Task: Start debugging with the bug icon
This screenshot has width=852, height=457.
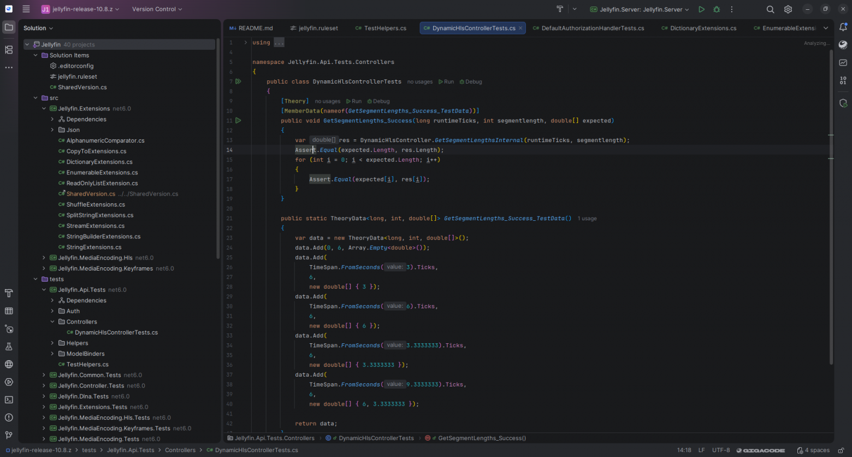Action: click(x=717, y=9)
